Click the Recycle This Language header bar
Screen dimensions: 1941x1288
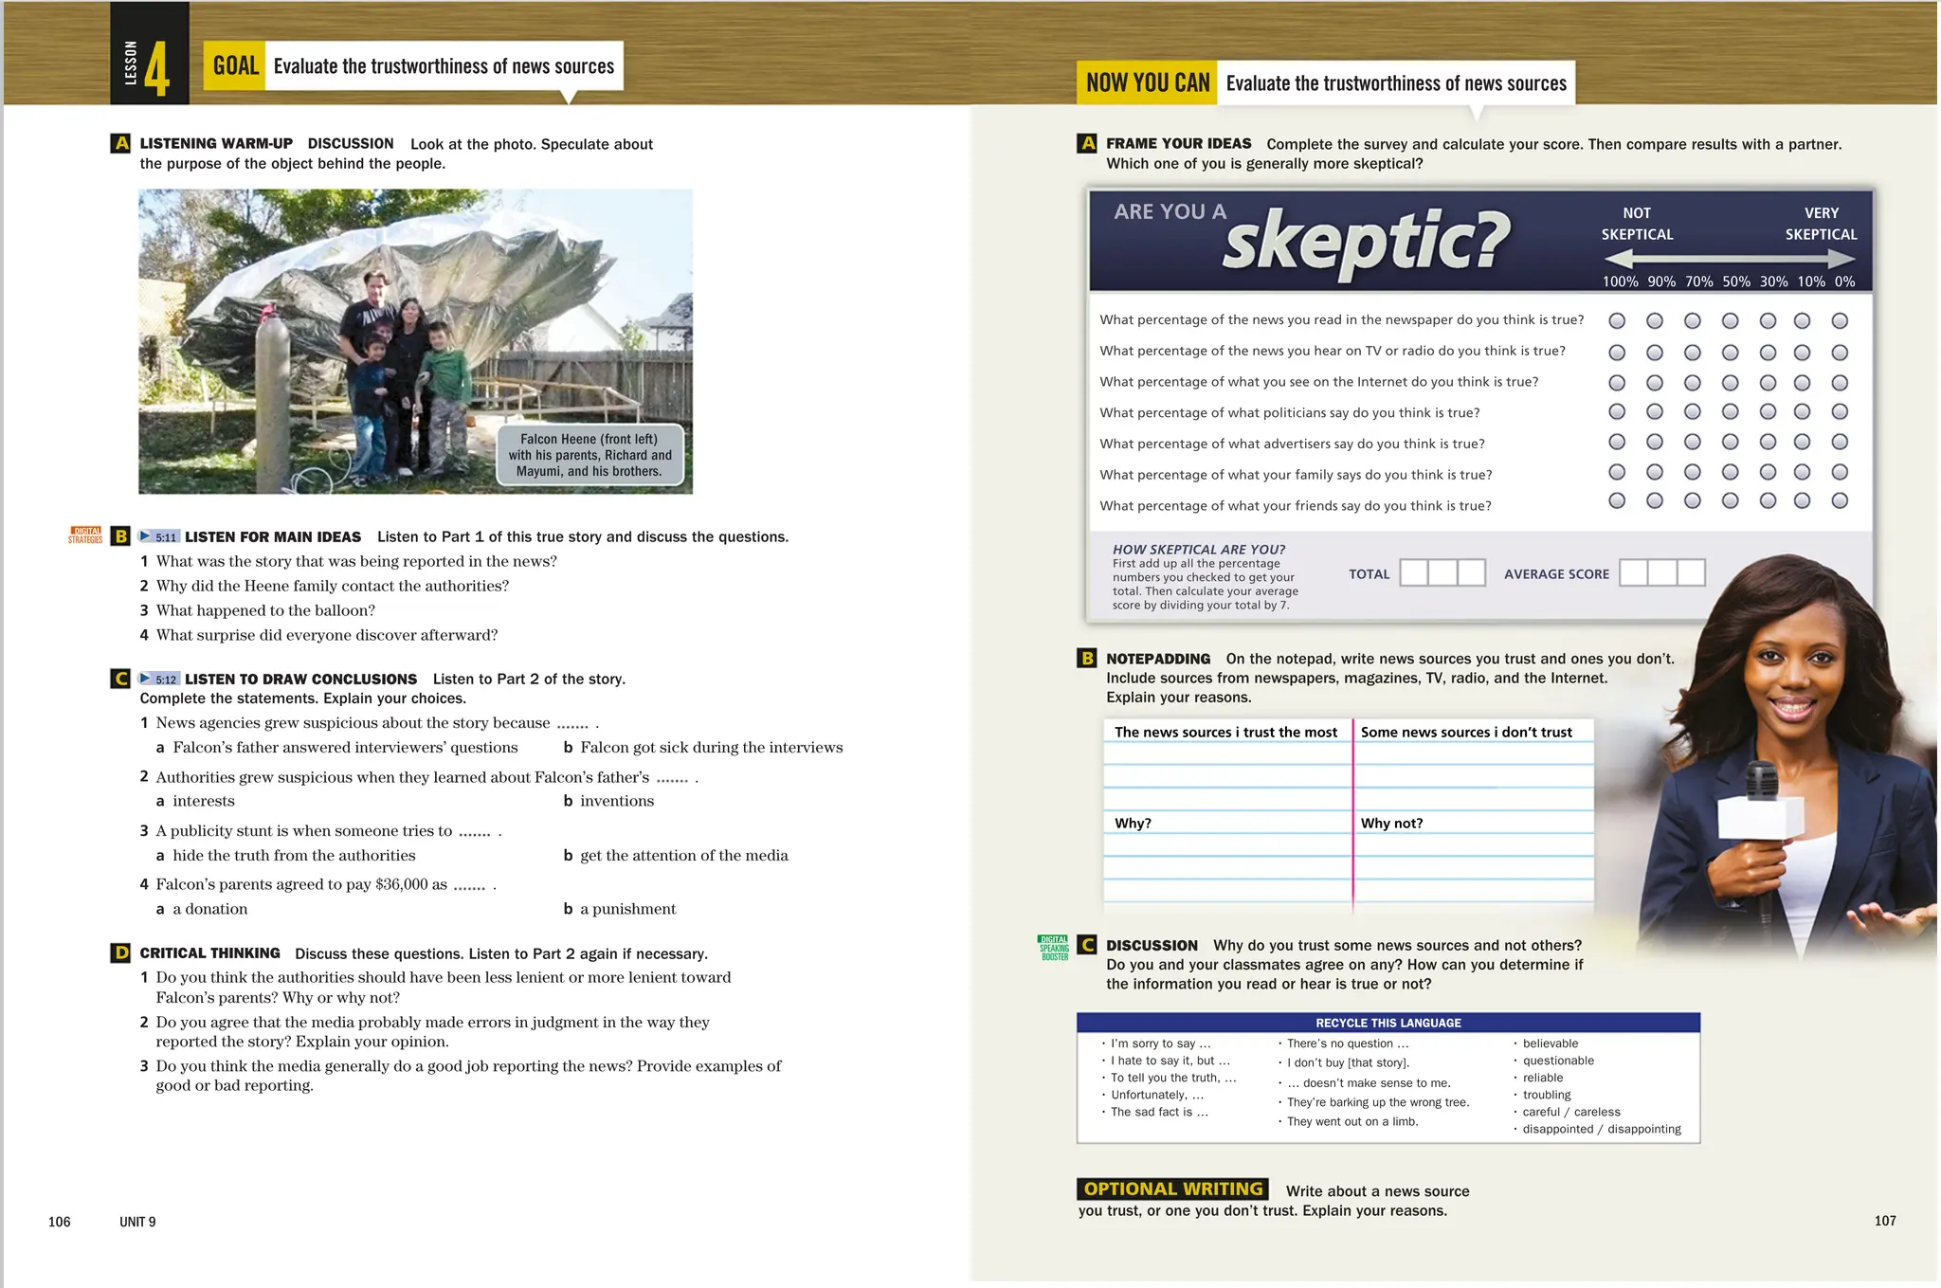pyautogui.click(x=1388, y=1023)
